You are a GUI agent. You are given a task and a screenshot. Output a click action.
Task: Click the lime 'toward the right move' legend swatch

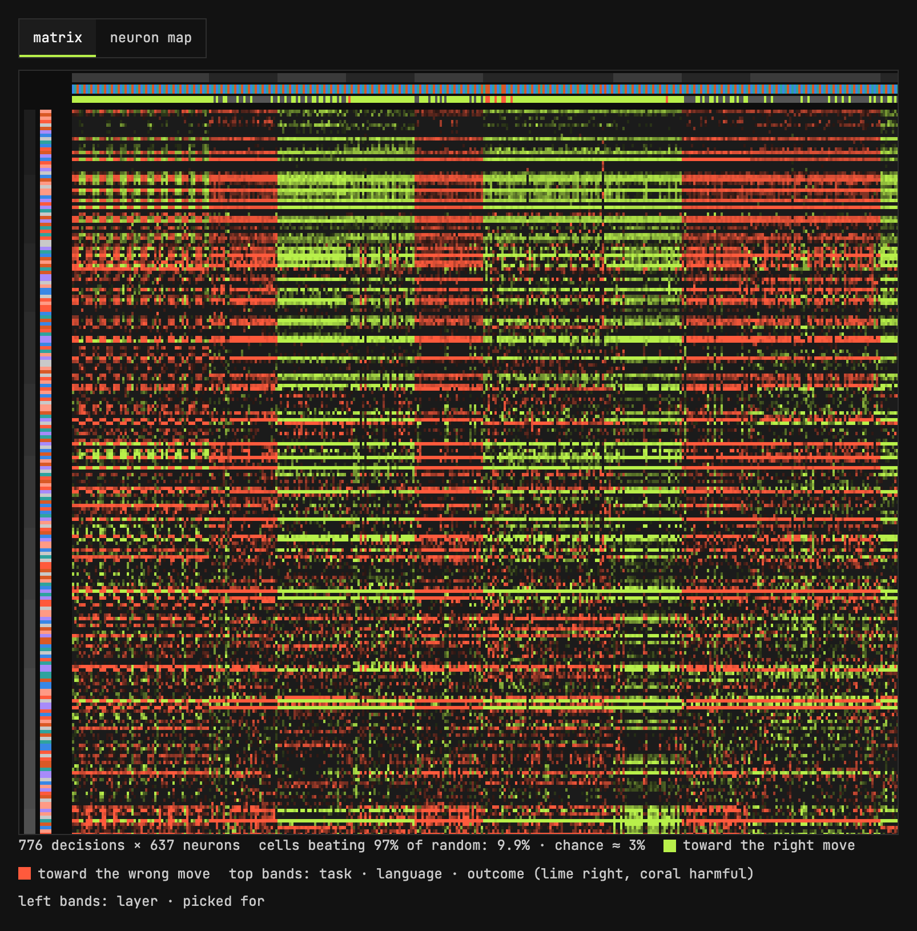point(670,846)
